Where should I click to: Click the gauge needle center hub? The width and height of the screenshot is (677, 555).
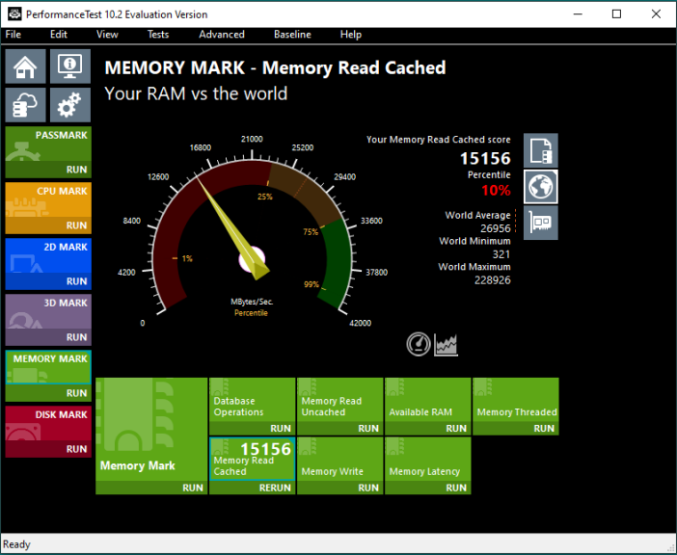point(253,259)
